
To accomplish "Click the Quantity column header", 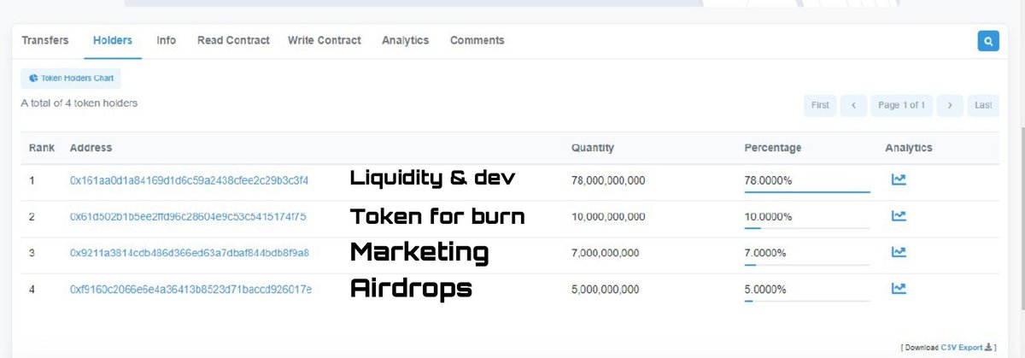I will pos(592,148).
